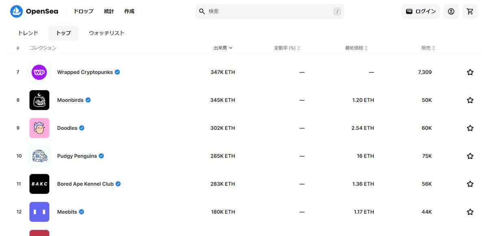Viewport: 488px width, 236px height.
Task: Click the ログイン button
Action: pyautogui.click(x=420, y=11)
